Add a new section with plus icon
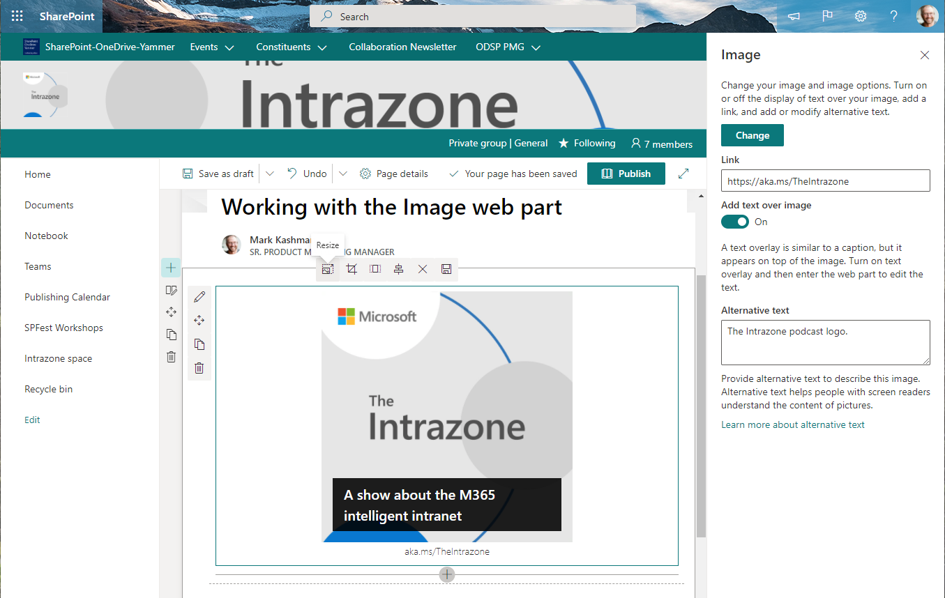 point(171,268)
